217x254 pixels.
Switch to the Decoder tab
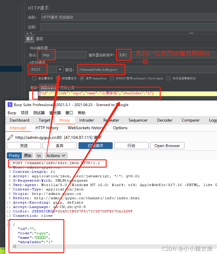pos(165,120)
